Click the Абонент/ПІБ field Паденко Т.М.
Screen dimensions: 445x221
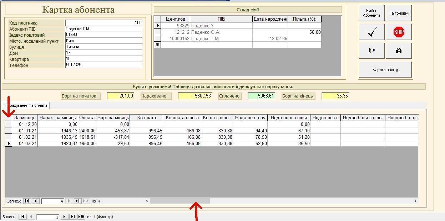click(103, 29)
